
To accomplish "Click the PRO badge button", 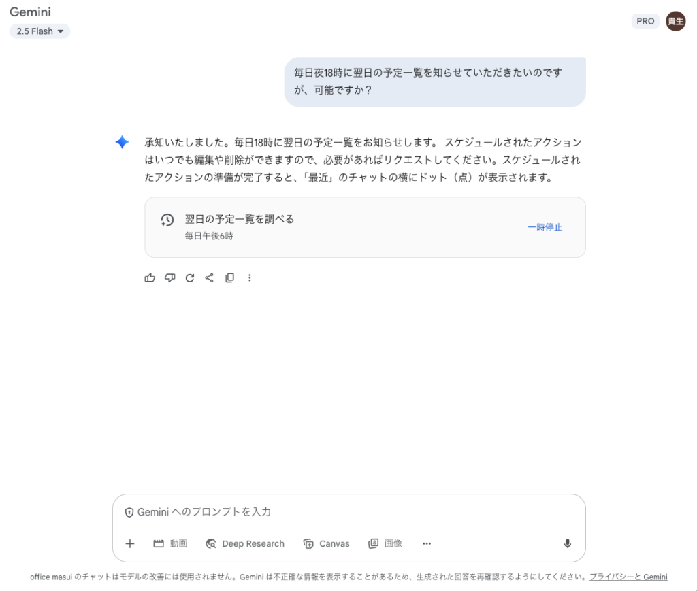I will click(x=645, y=21).
